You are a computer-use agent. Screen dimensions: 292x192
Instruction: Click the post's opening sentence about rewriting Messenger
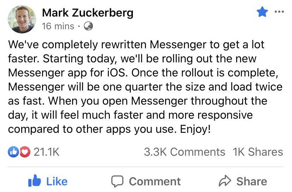pyautogui.click(x=136, y=45)
